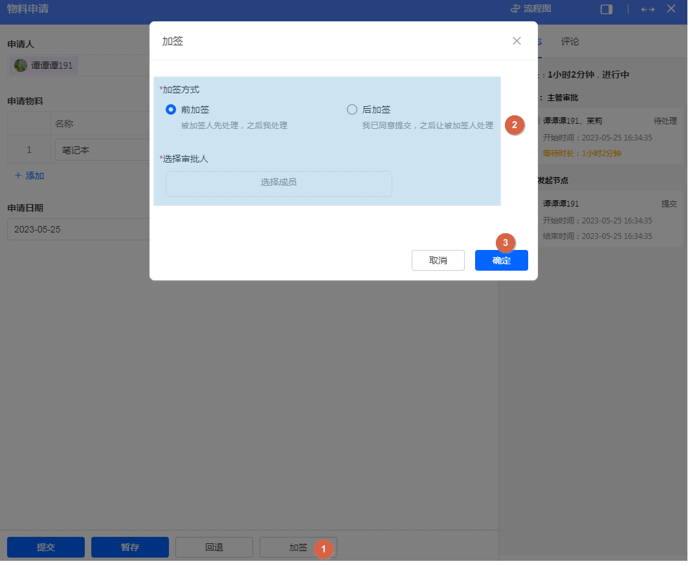This screenshot has height=566, width=690.
Task: Click the 谭谭谭191 applicant avatar
Action: (21, 65)
